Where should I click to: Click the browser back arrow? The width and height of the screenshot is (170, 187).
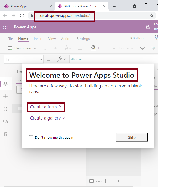tap(5, 15)
